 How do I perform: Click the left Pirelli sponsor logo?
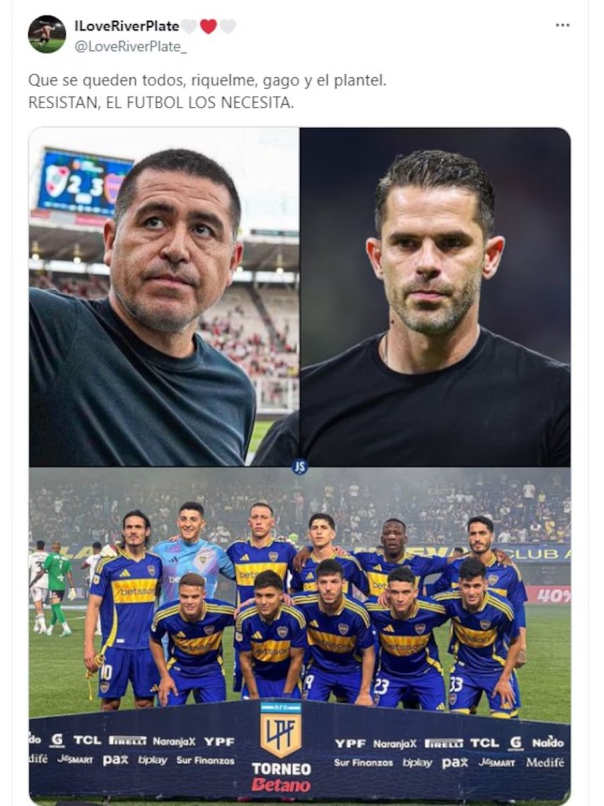[128, 742]
